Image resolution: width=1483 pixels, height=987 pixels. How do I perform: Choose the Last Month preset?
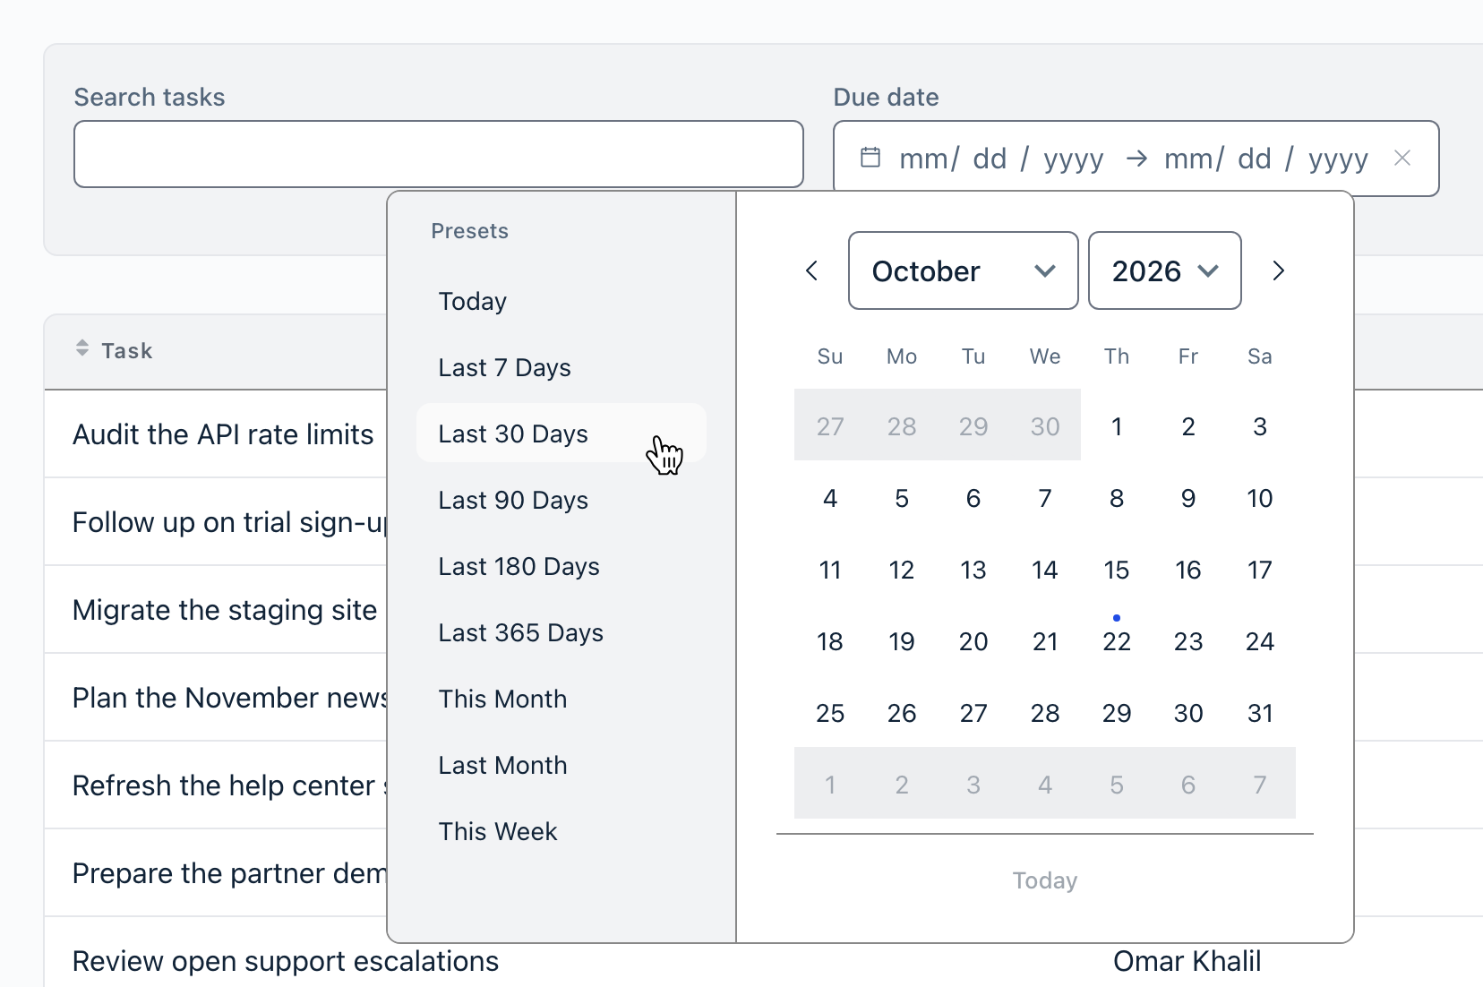pos(561,765)
